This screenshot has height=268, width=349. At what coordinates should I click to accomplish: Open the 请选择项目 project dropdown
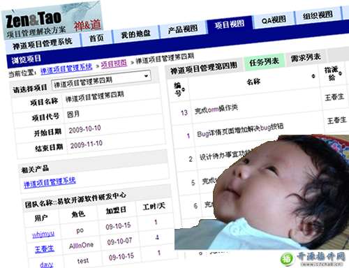pos(101,79)
